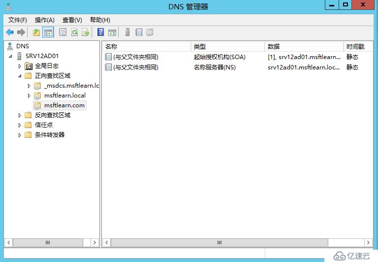The width and height of the screenshot is (378, 262).
Task: Sort by the 类型 column header
Action: coord(228,46)
